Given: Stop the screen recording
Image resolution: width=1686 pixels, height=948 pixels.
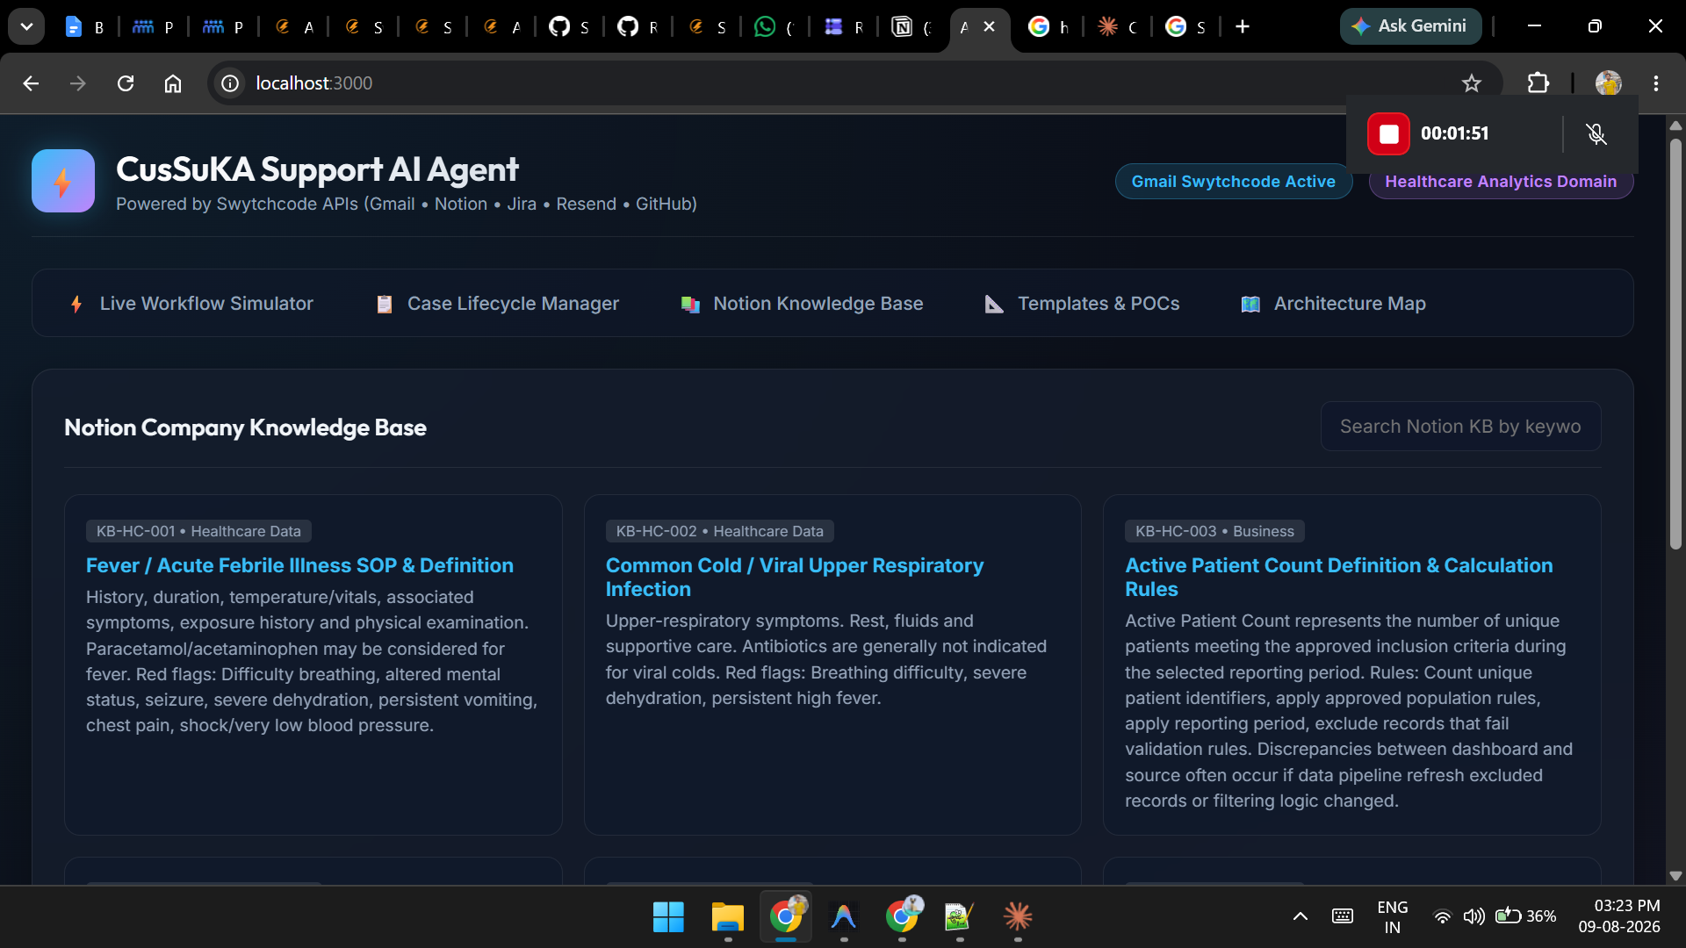Looking at the screenshot, I should click(x=1388, y=133).
